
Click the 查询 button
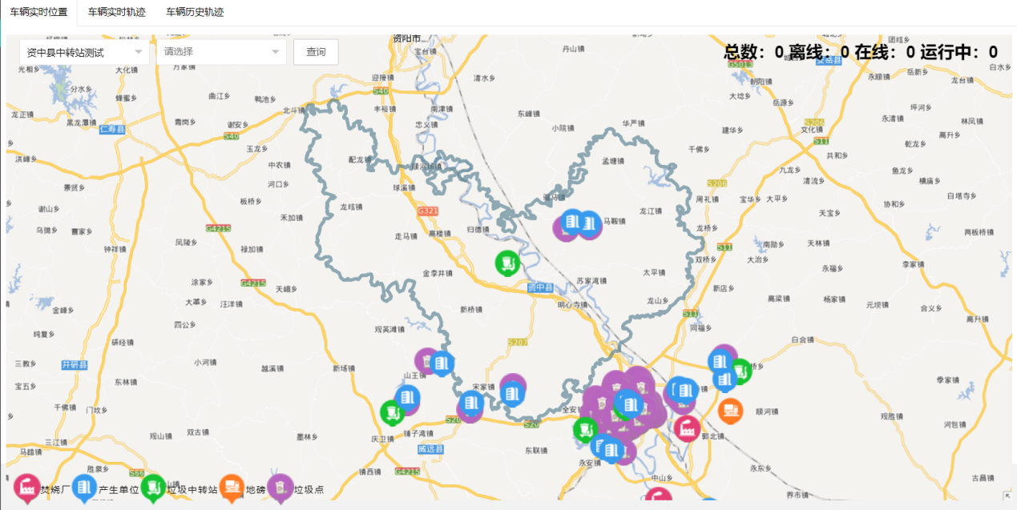click(x=316, y=52)
